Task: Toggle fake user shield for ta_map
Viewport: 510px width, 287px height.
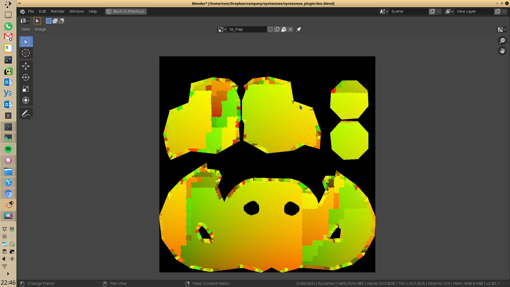Action: tap(270, 29)
